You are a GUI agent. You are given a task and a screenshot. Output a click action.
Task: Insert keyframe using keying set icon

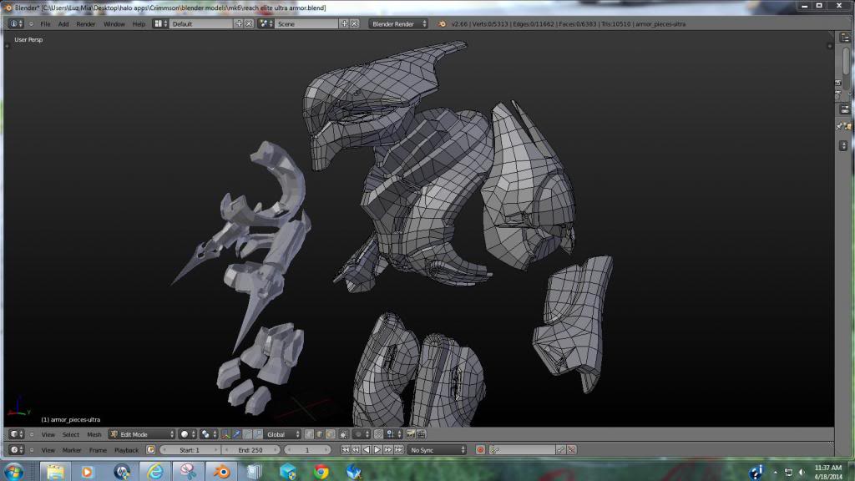[560, 450]
